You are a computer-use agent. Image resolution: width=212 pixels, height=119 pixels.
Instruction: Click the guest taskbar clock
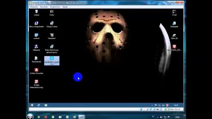click(176, 105)
